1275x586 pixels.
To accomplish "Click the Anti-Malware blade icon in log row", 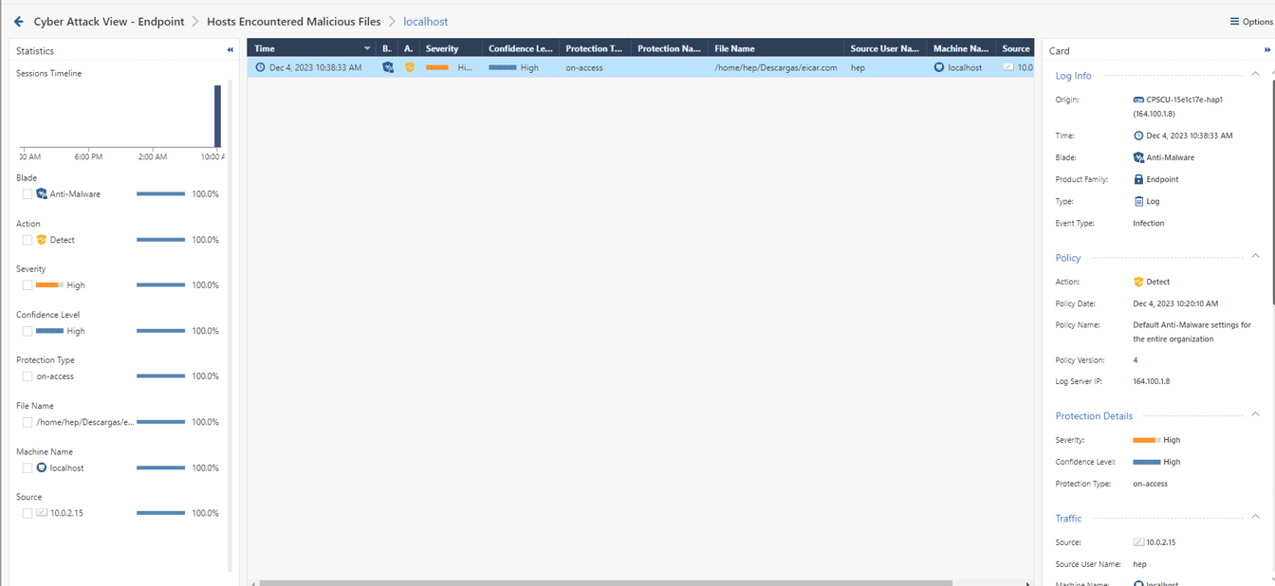I will (x=388, y=67).
